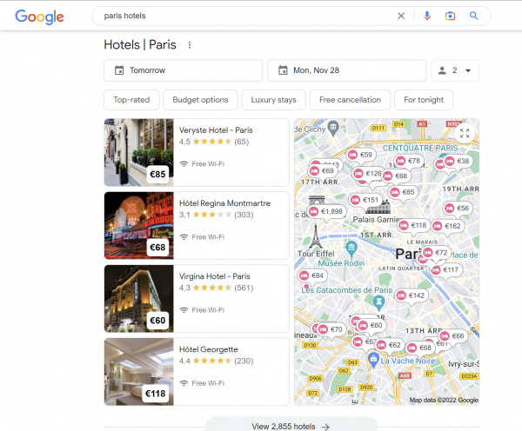Viewport: 522px width, 431px height.
Task: Click the Google logo
Action: coord(39,17)
